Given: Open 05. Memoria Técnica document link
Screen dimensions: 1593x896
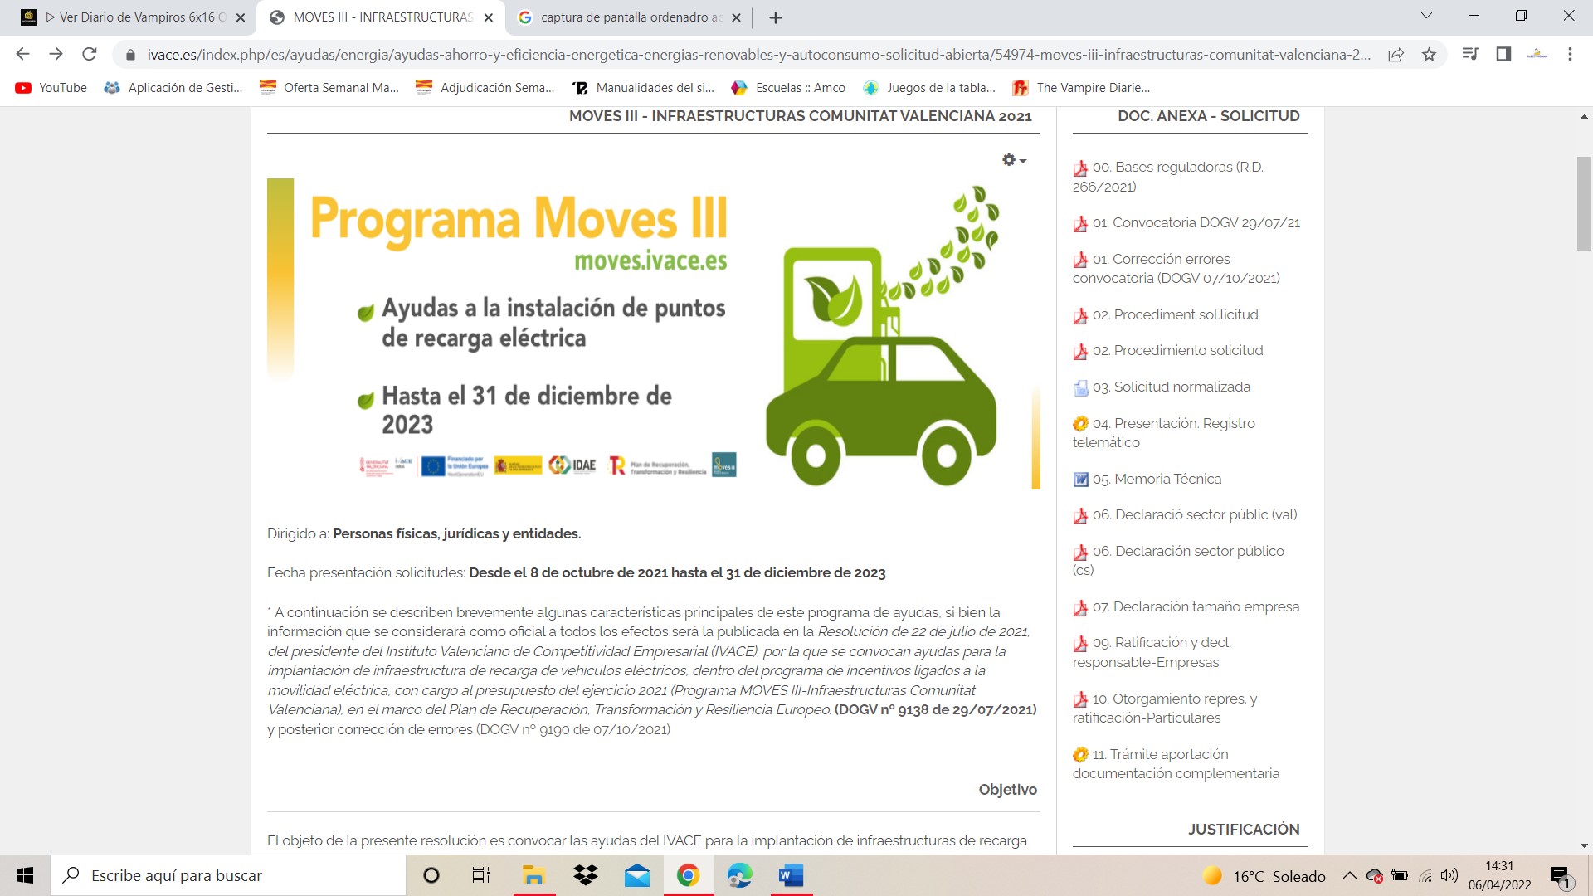Looking at the screenshot, I should 1147,480.
